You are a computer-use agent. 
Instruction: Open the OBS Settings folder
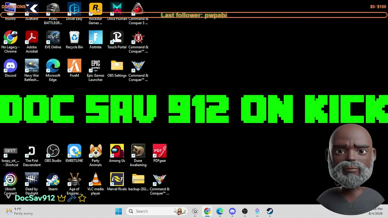click(117, 68)
